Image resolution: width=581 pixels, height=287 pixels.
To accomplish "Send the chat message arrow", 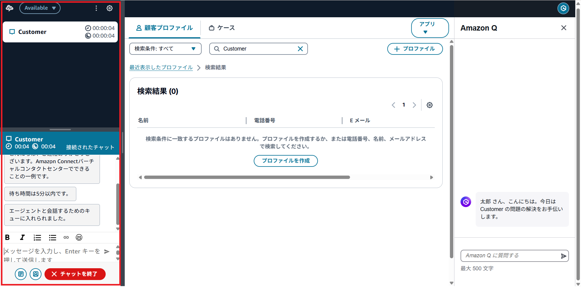I will (x=107, y=251).
